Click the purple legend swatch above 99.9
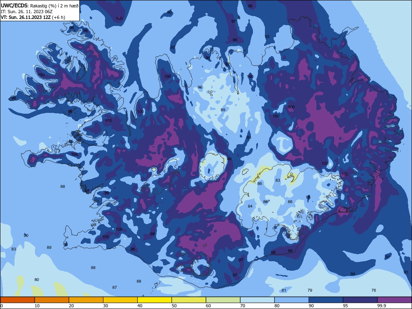This screenshot has width=412, height=309. 394,300
